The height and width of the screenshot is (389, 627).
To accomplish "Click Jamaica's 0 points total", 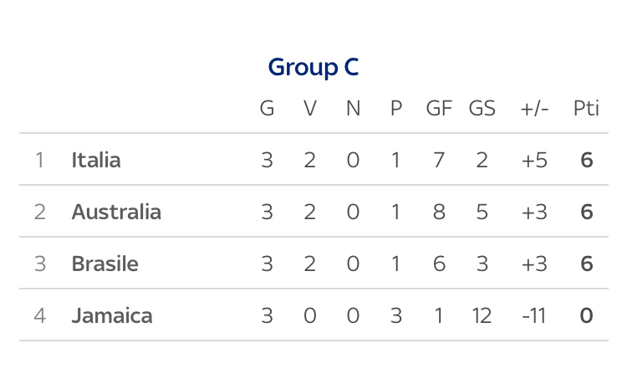I will 586,315.
